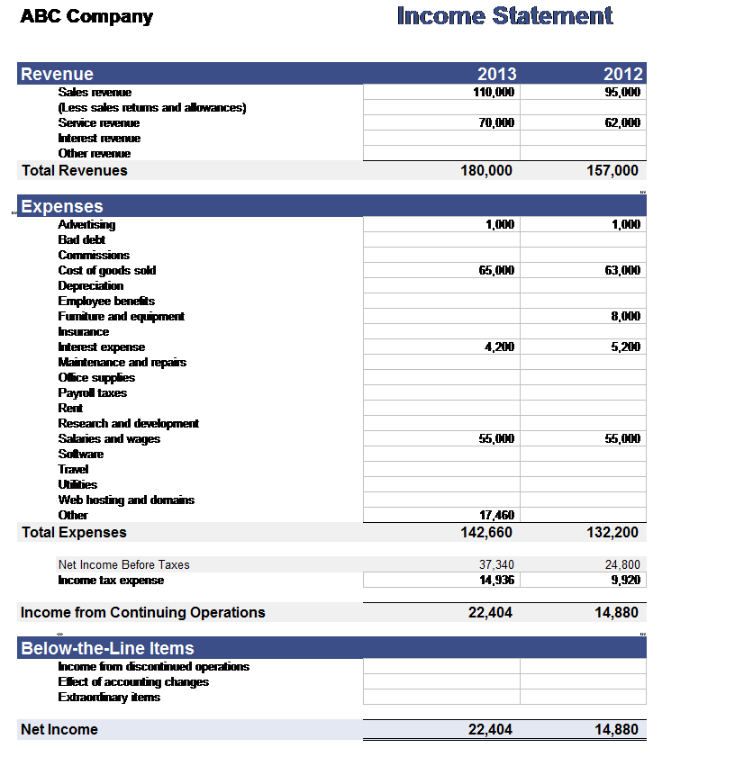Select the Revenue section header
The image size is (744, 757).
(x=57, y=74)
